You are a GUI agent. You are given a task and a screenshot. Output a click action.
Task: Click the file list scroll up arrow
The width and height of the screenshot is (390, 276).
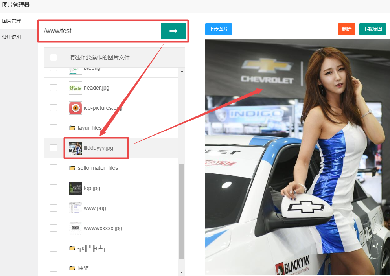tap(182, 72)
